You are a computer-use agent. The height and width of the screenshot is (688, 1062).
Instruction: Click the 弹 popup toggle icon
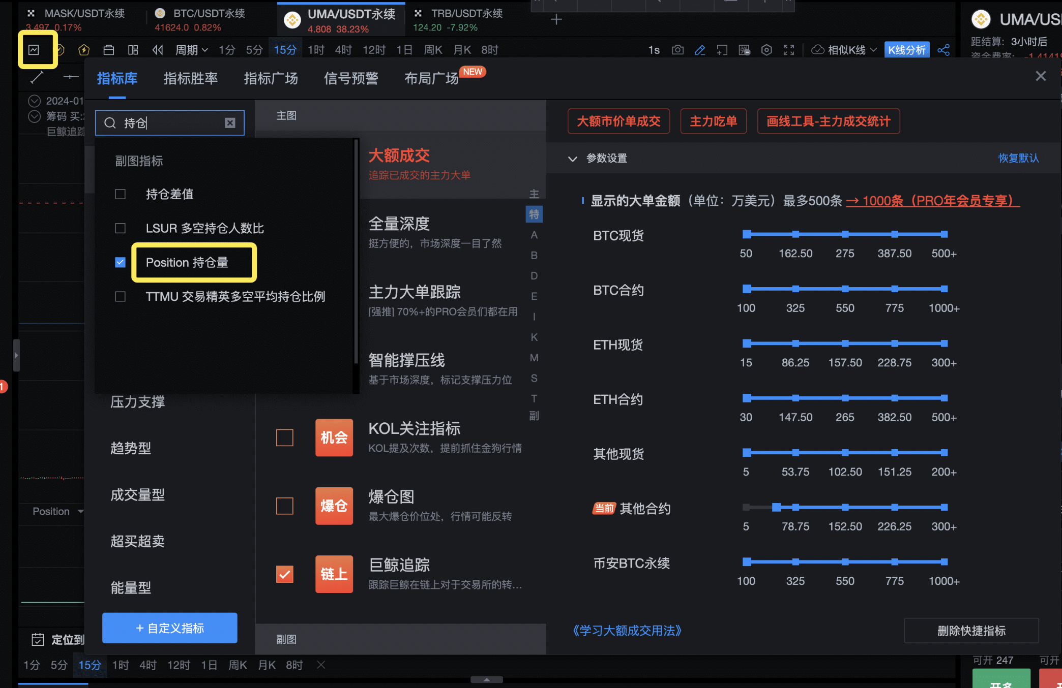[x=744, y=50]
